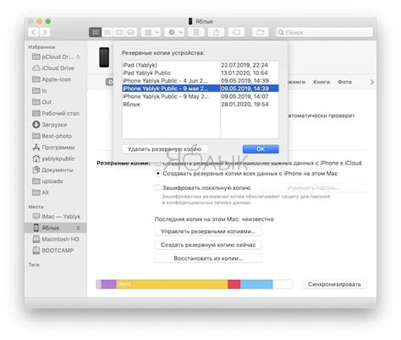Select the iPad (Yablyk) backup
The image size is (401, 340).
[x=200, y=65]
